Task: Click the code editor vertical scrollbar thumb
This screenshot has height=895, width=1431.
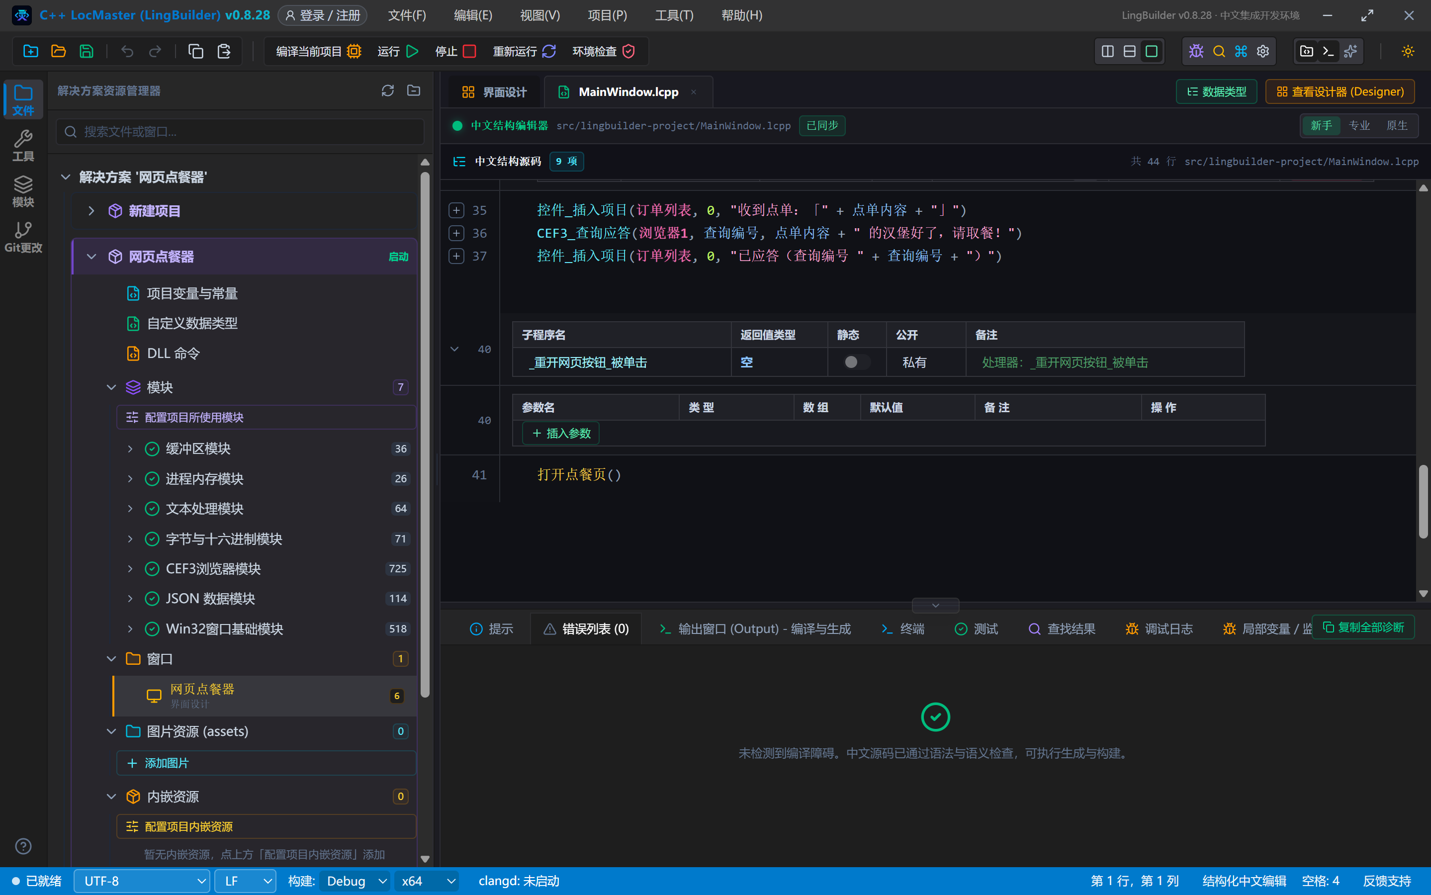Action: pyautogui.click(x=1424, y=502)
